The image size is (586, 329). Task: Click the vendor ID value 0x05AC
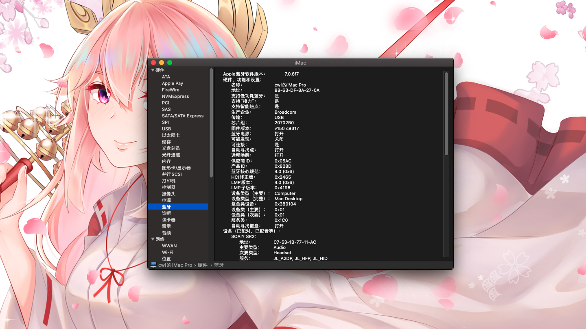pos(283,161)
